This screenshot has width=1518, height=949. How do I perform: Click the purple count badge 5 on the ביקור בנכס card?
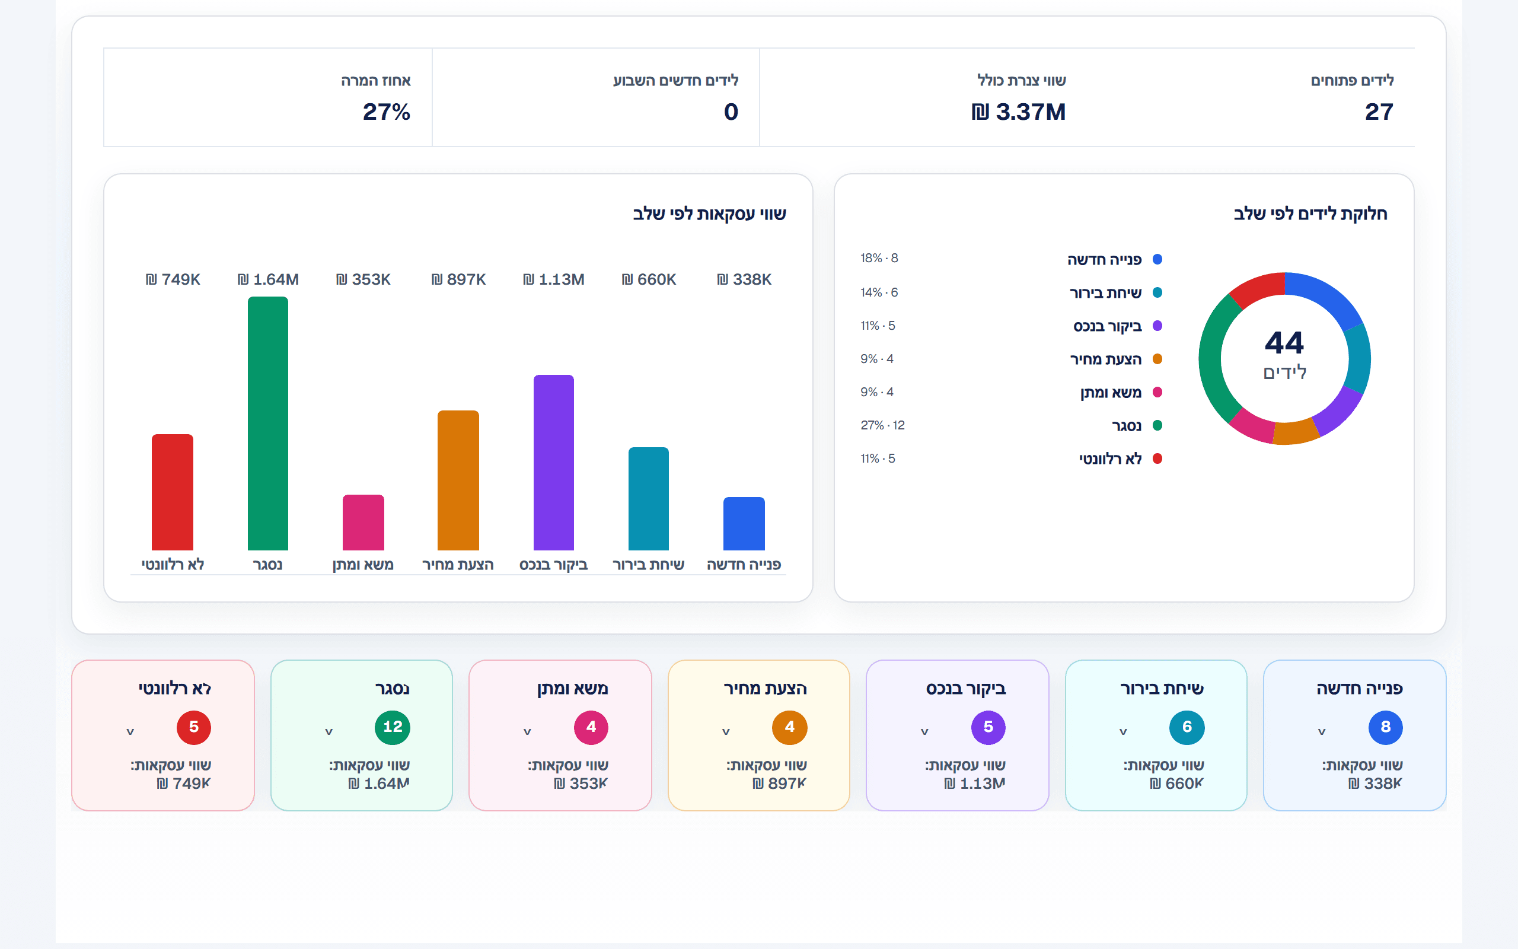(x=988, y=727)
